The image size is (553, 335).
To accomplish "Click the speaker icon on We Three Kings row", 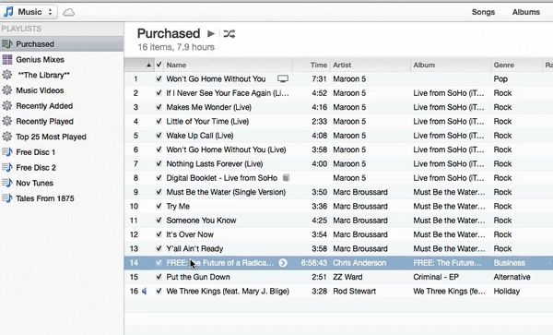I will 145,292.
